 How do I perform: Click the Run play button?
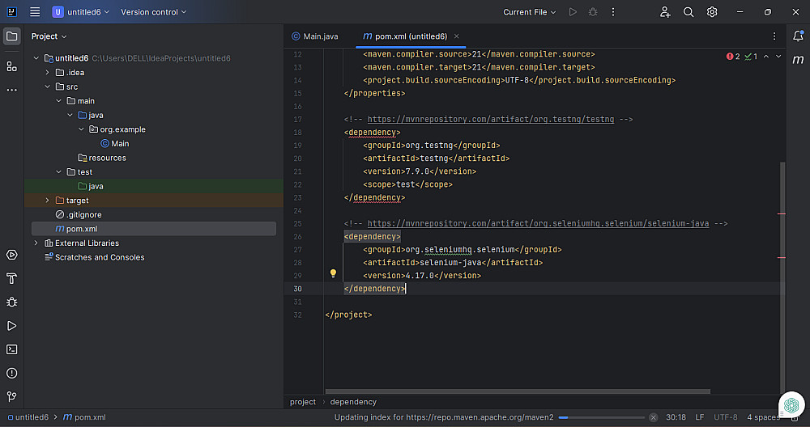click(x=573, y=12)
